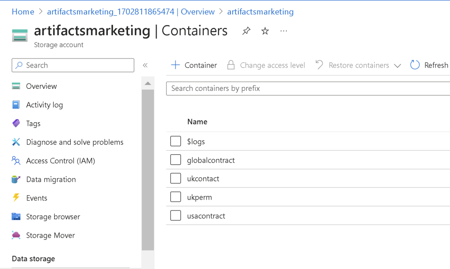Click the Refresh button label
The height and width of the screenshot is (269, 450).
436,65
